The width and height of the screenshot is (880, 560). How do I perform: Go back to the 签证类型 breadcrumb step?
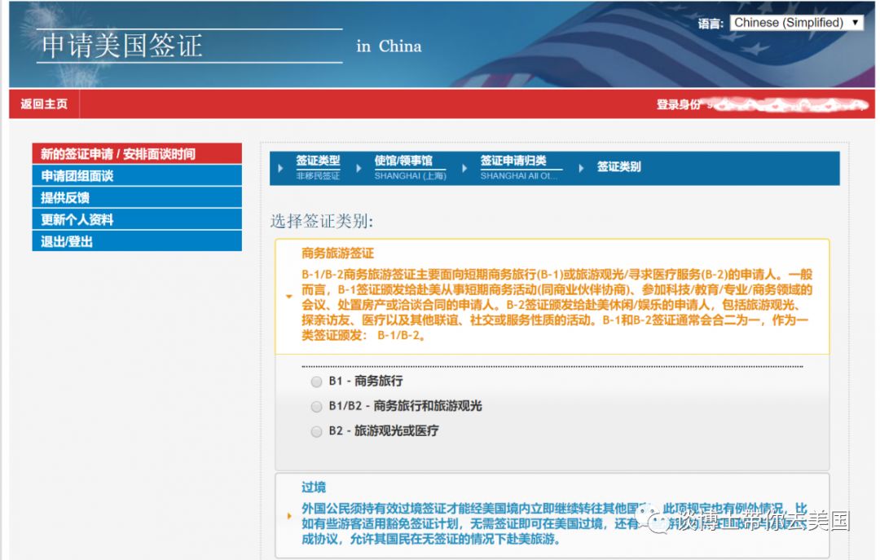pyautogui.click(x=317, y=161)
